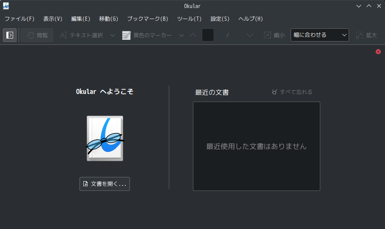
Task: Click the Okular app icon in title bar
Action: pos(6,6)
